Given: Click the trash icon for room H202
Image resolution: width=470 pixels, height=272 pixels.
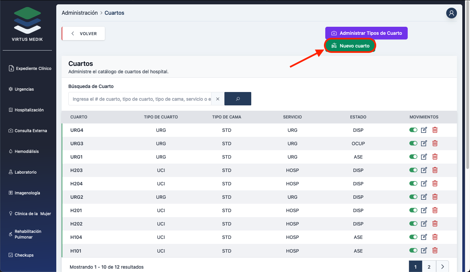Looking at the screenshot, I should click(435, 224).
